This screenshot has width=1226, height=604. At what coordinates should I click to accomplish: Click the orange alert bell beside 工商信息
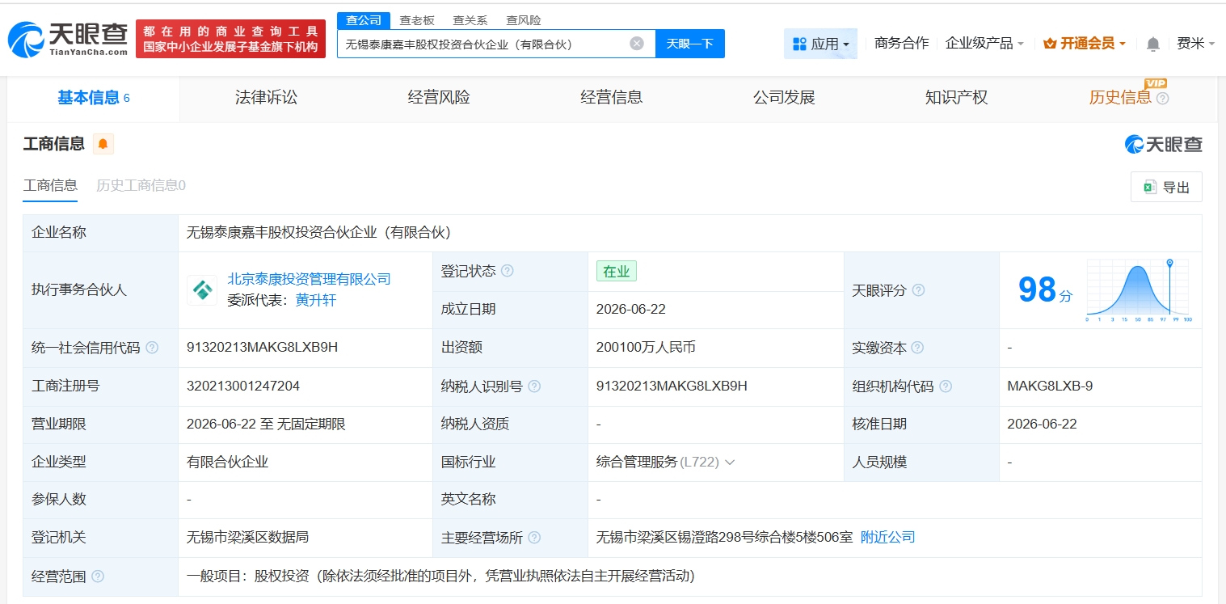(103, 144)
